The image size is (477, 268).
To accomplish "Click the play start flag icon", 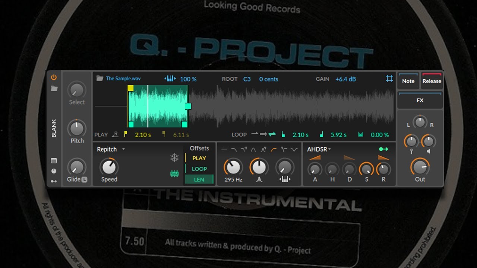I will point(126,134).
